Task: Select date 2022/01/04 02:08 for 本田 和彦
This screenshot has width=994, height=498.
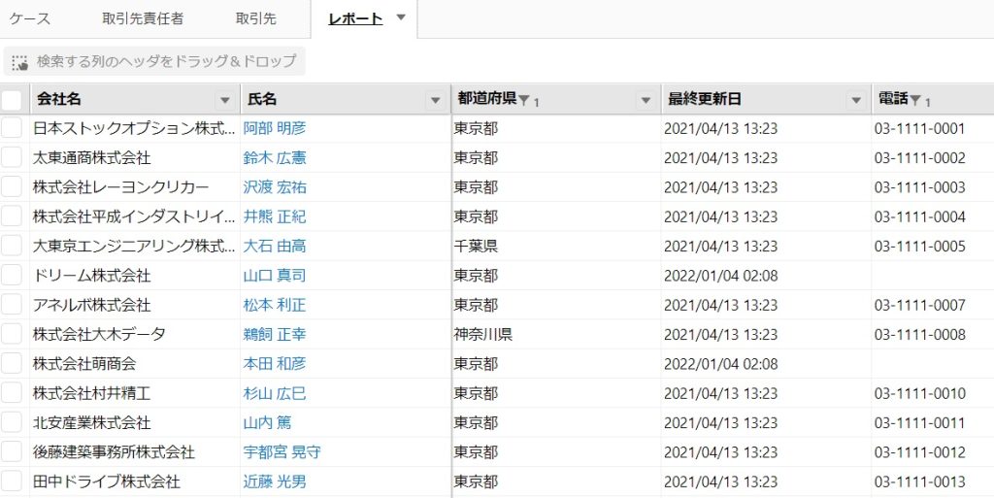Action: [x=721, y=364]
